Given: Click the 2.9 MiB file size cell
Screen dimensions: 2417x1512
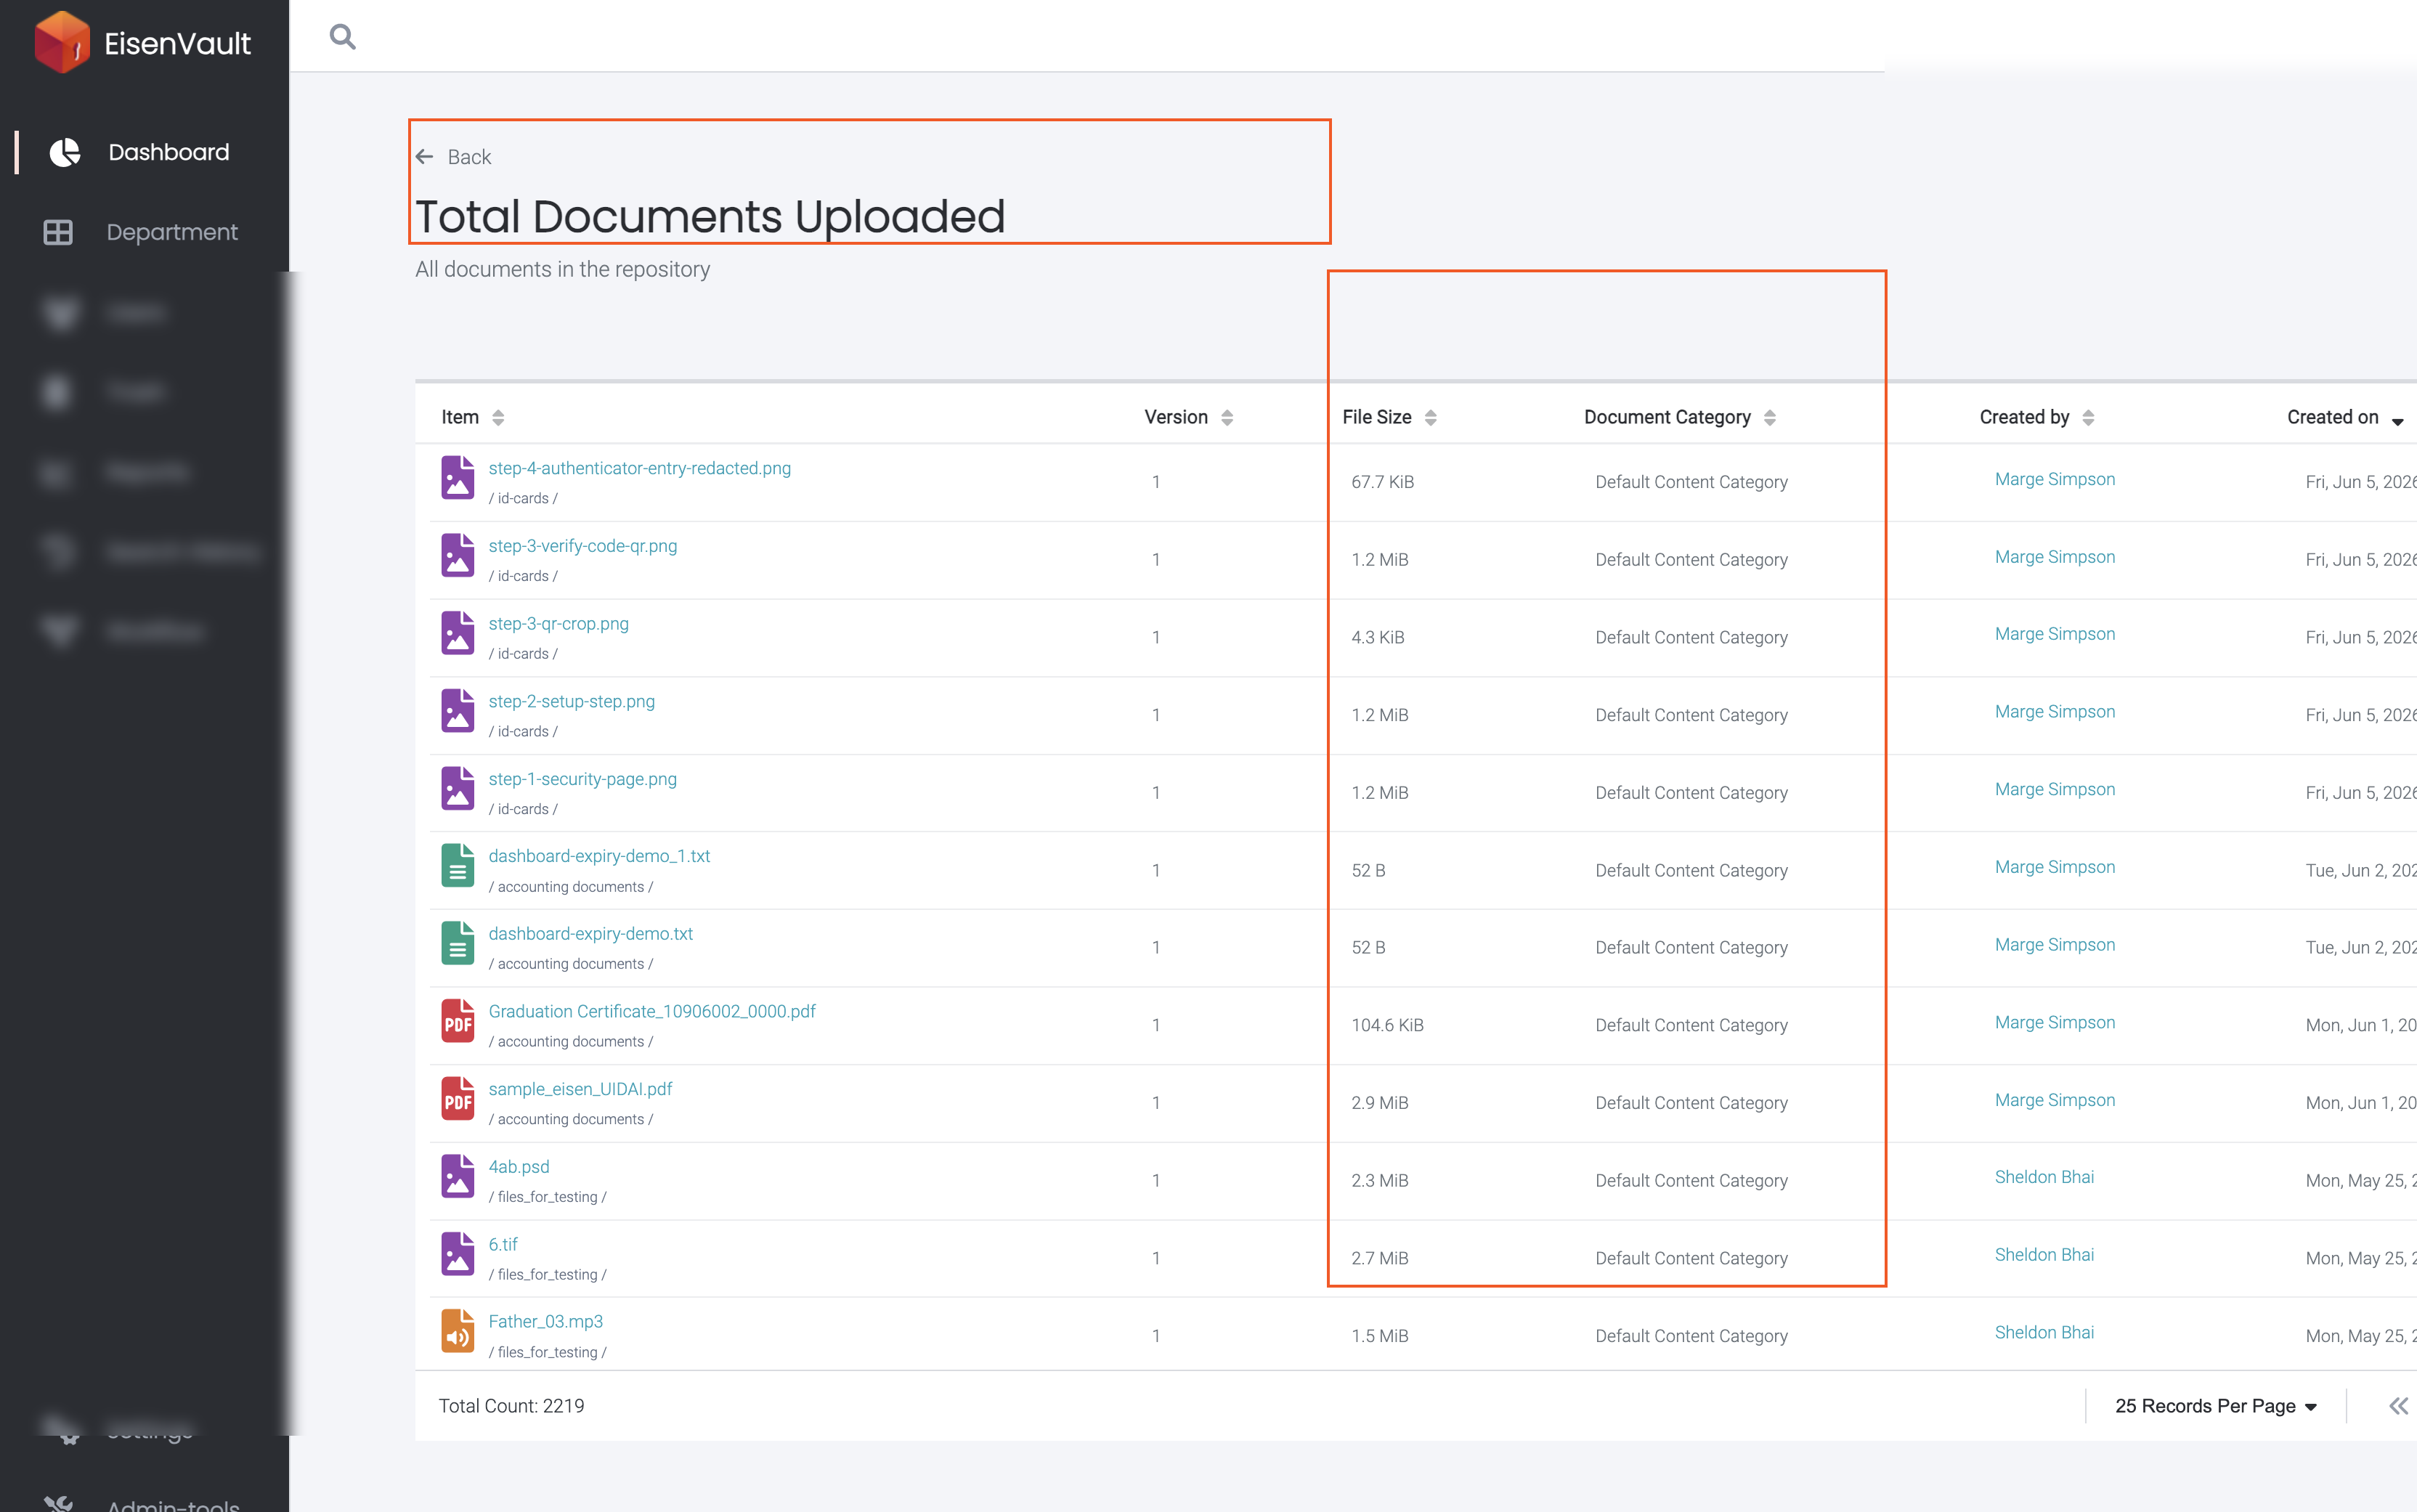Looking at the screenshot, I should pos(1380,1103).
